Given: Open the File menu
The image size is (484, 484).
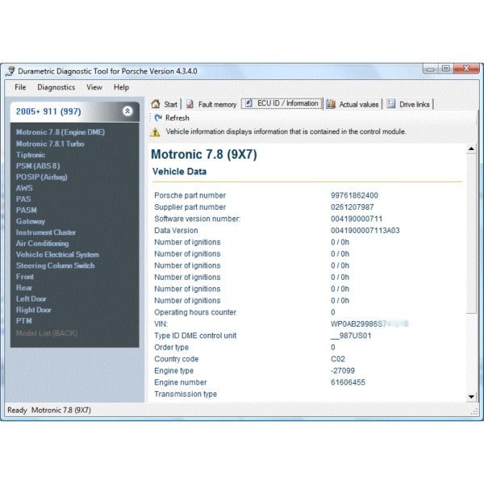Looking at the screenshot, I should (20, 87).
